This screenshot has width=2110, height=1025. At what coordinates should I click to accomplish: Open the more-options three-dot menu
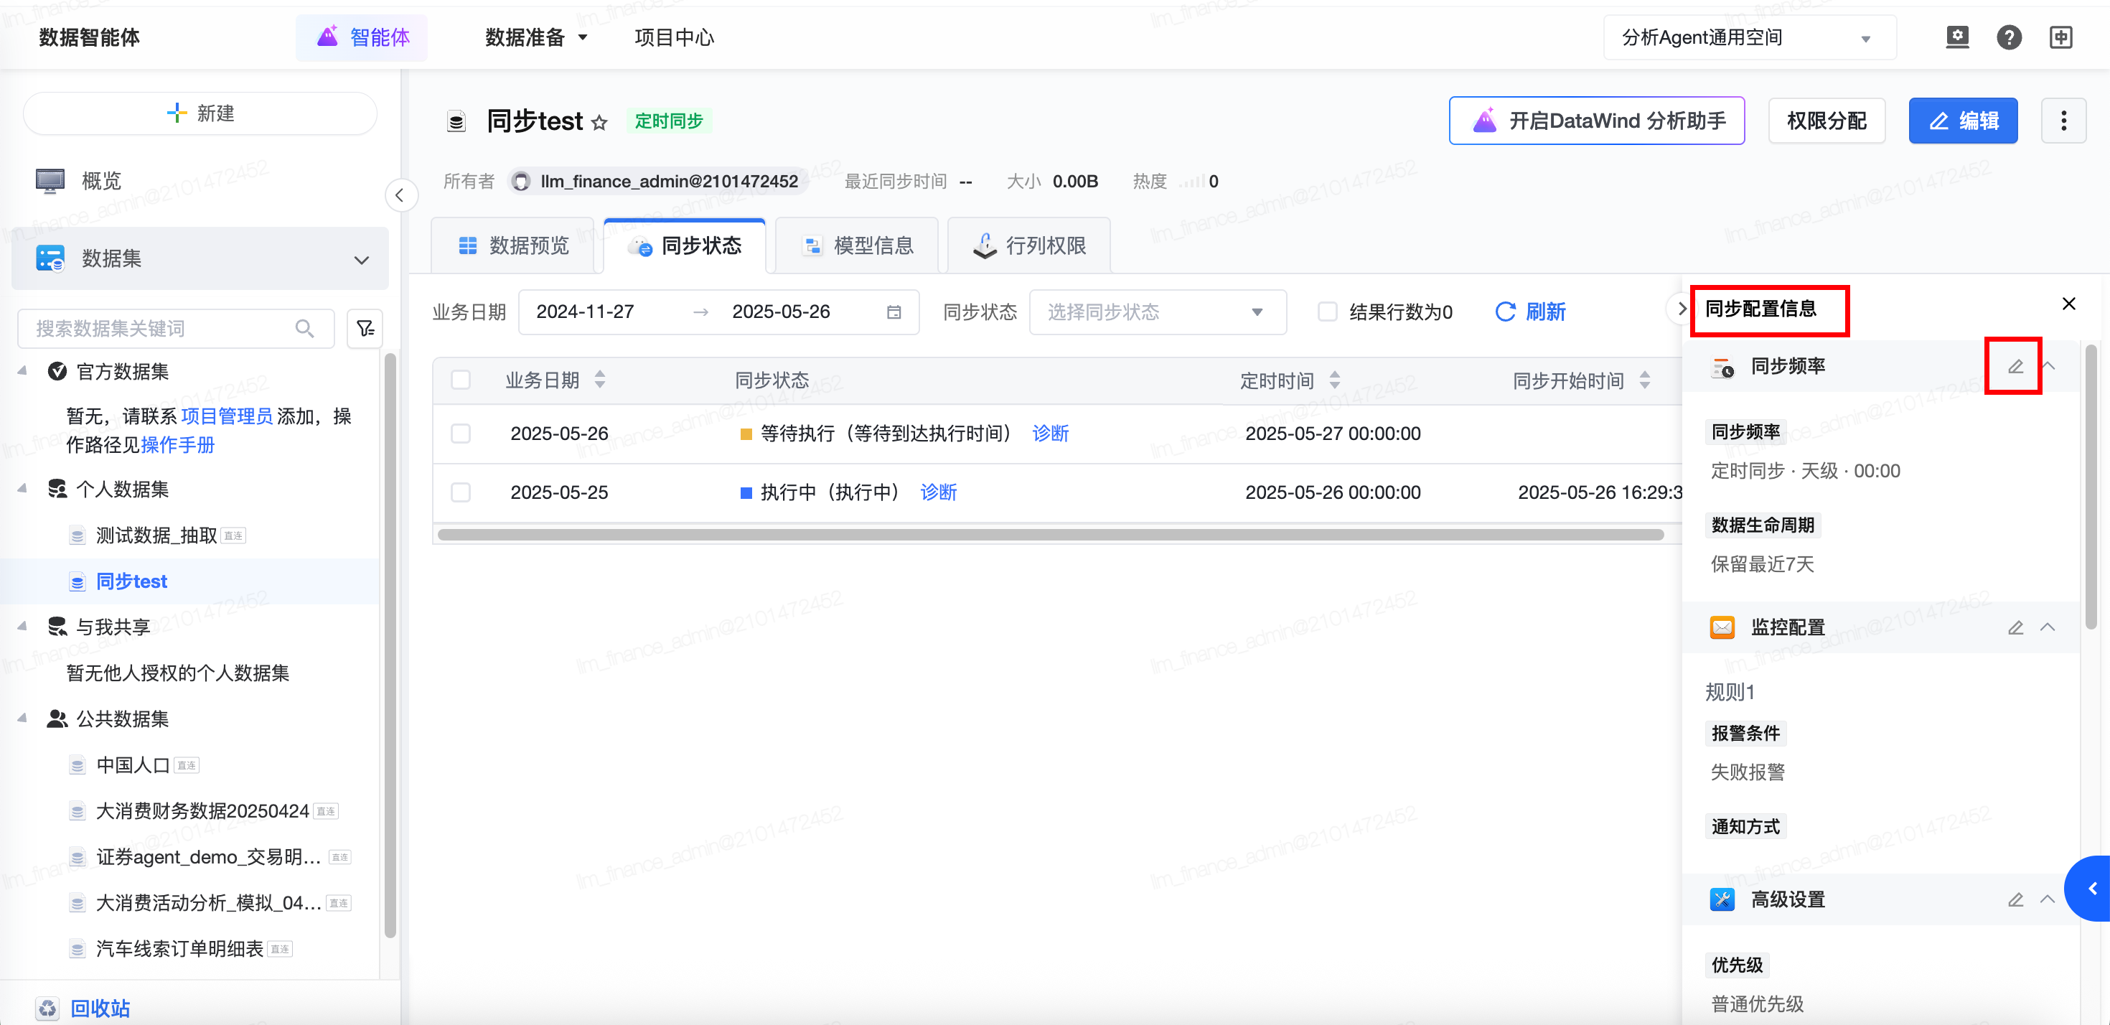pos(2063,121)
